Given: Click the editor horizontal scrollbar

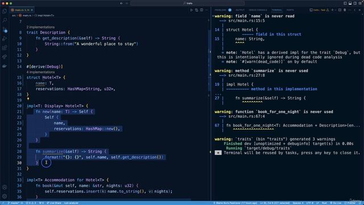Looking at the screenshot, I should pos(109,199).
